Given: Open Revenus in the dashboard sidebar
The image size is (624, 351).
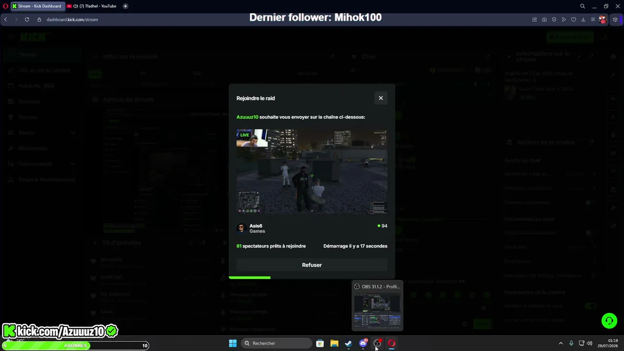Looking at the screenshot, I should pyautogui.click(x=41, y=101).
